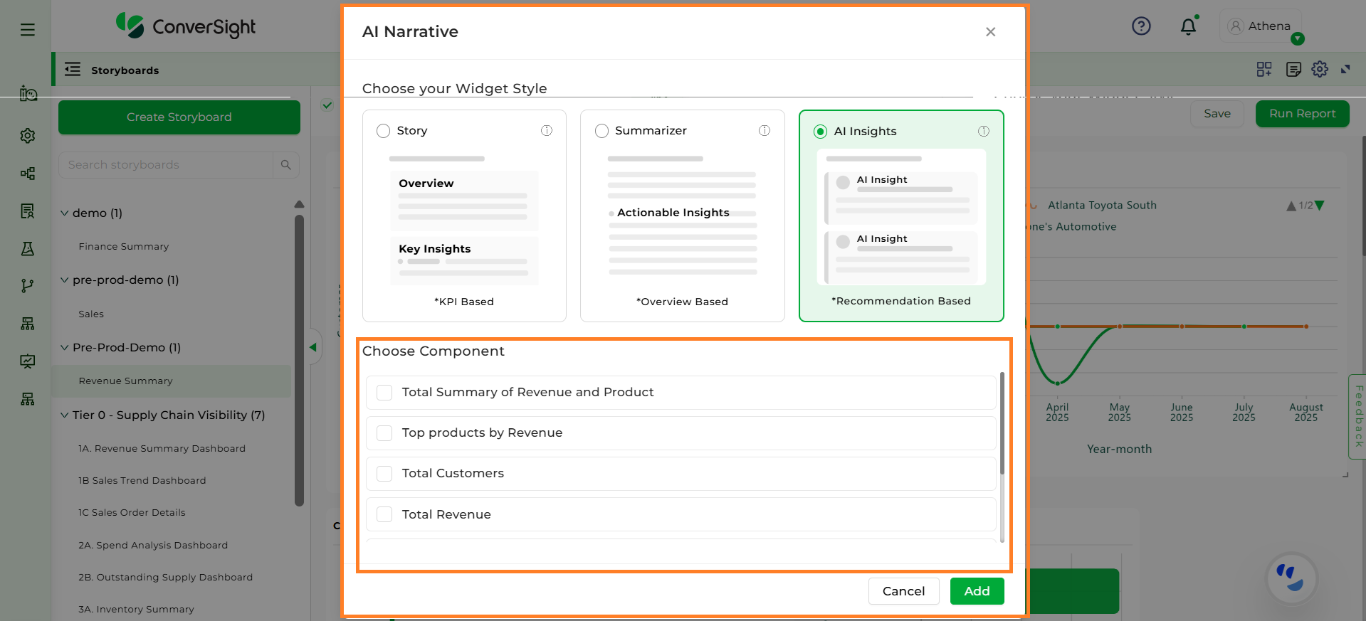The width and height of the screenshot is (1366, 621).
Task: Open info icon for Summarizer widget
Action: tap(765, 130)
